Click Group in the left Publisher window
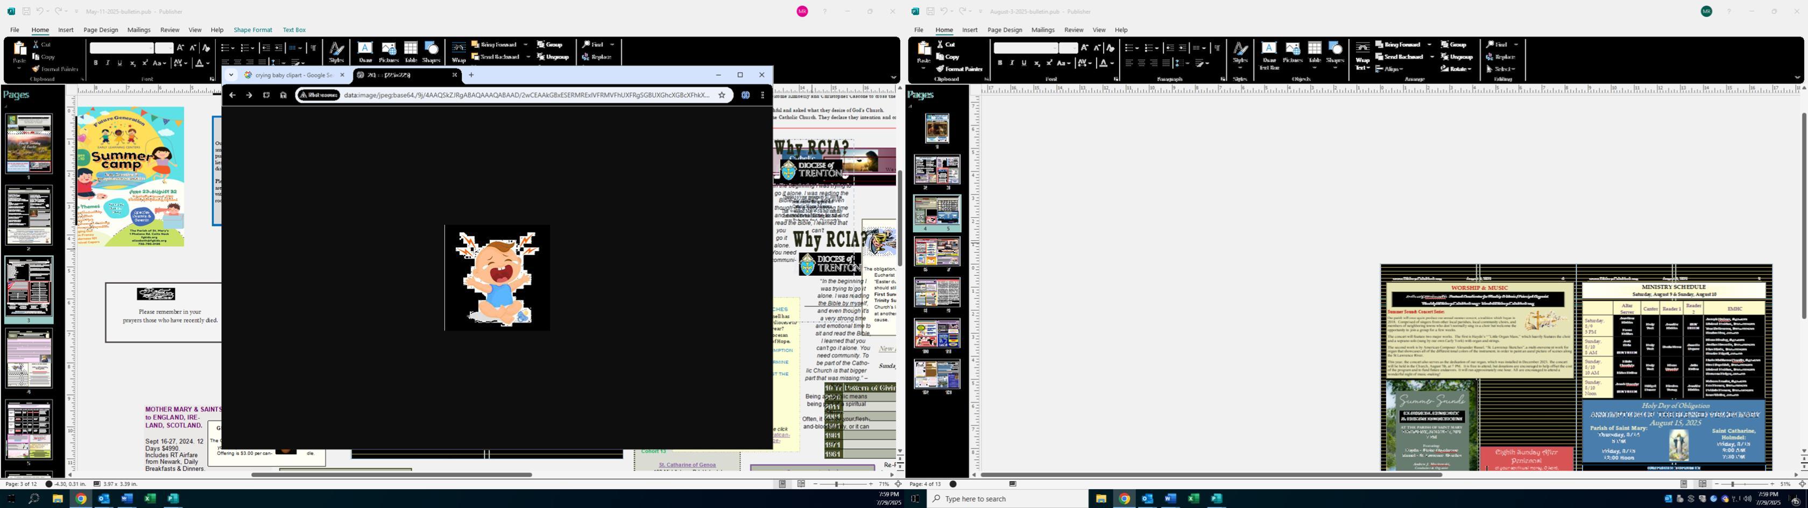 (550, 44)
